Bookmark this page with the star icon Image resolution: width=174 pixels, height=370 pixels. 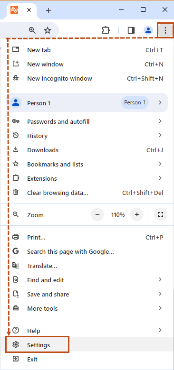[x=48, y=30]
